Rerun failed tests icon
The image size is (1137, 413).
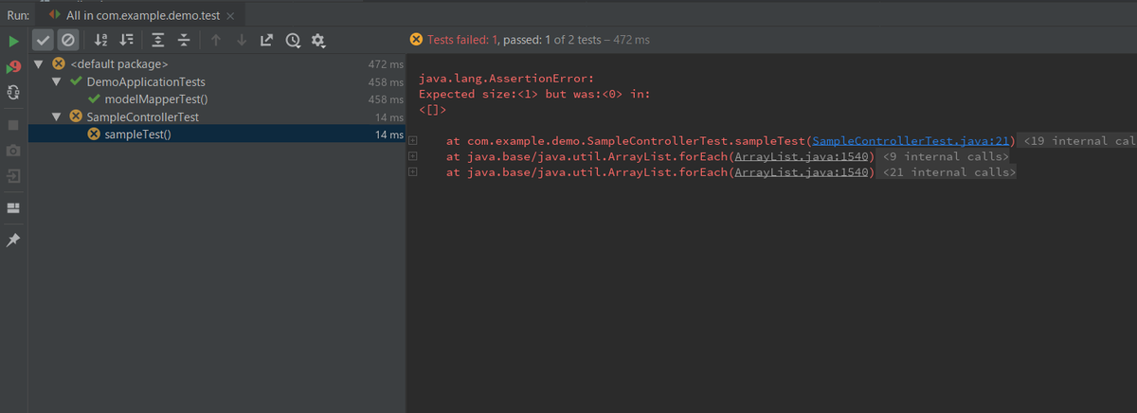(x=13, y=67)
